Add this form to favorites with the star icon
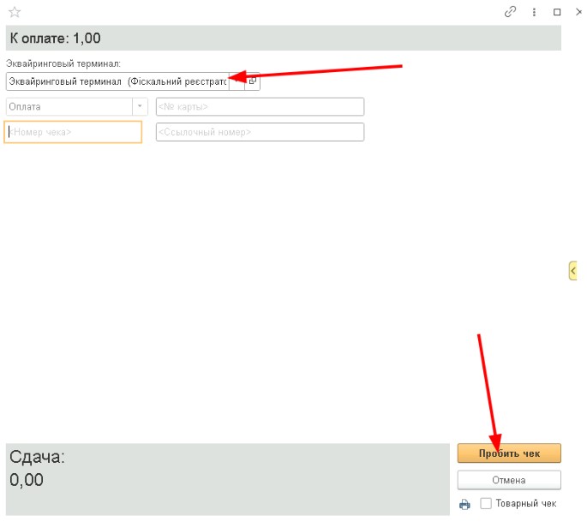587x522 pixels. [15, 12]
